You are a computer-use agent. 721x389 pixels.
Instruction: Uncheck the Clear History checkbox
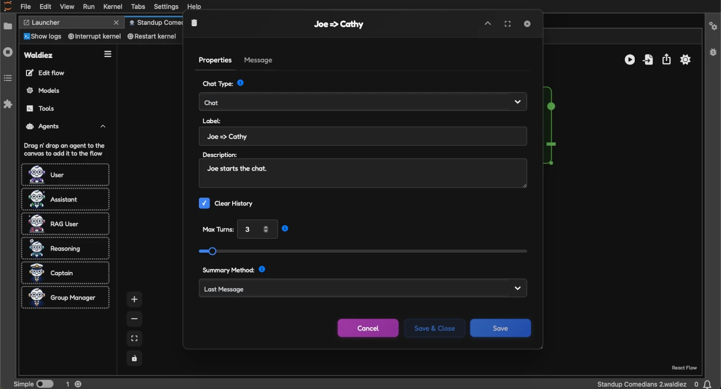tap(204, 203)
